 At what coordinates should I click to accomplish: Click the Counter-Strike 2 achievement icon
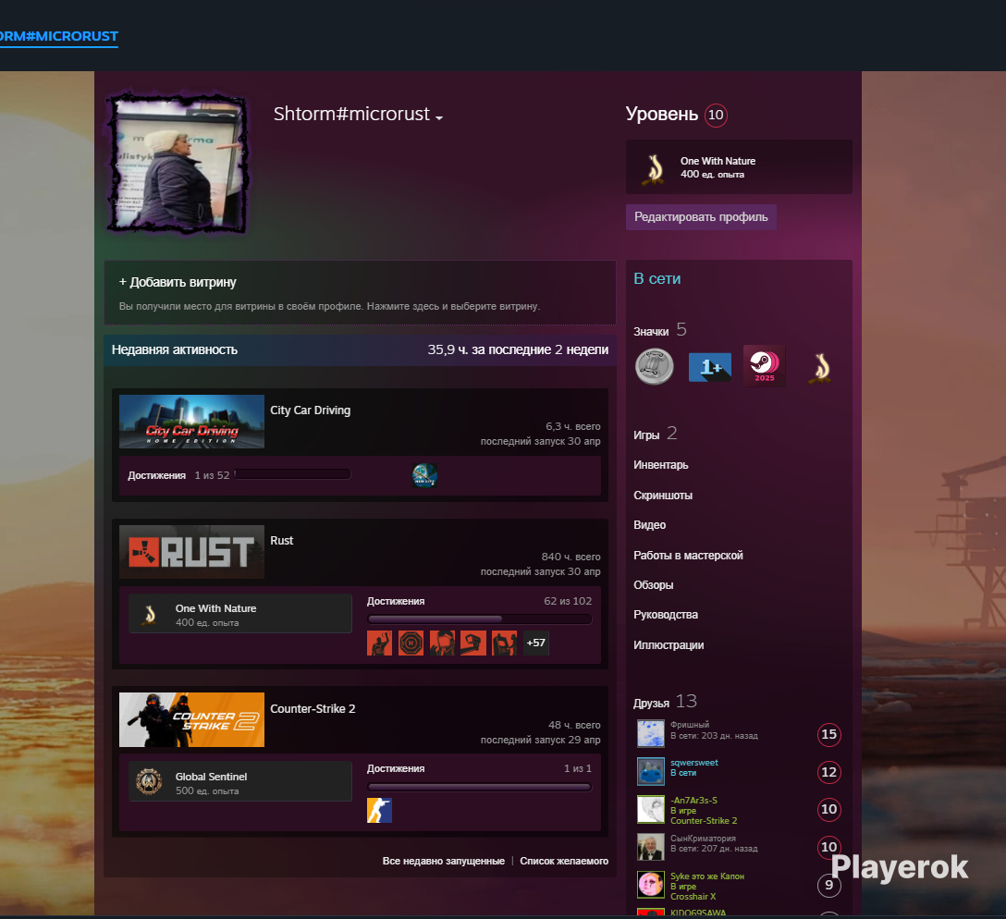tap(379, 810)
